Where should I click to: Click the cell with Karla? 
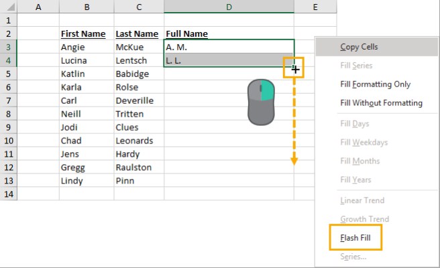[87, 87]
